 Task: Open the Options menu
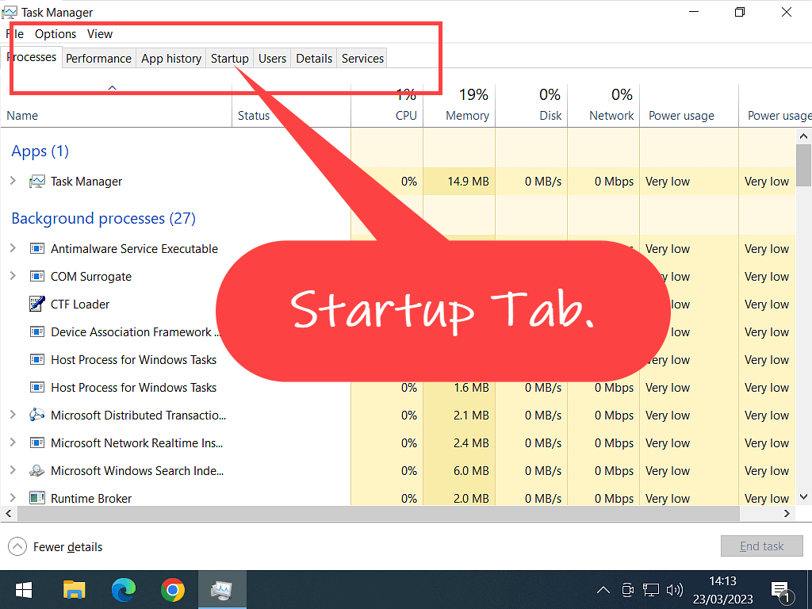(56, 34)
